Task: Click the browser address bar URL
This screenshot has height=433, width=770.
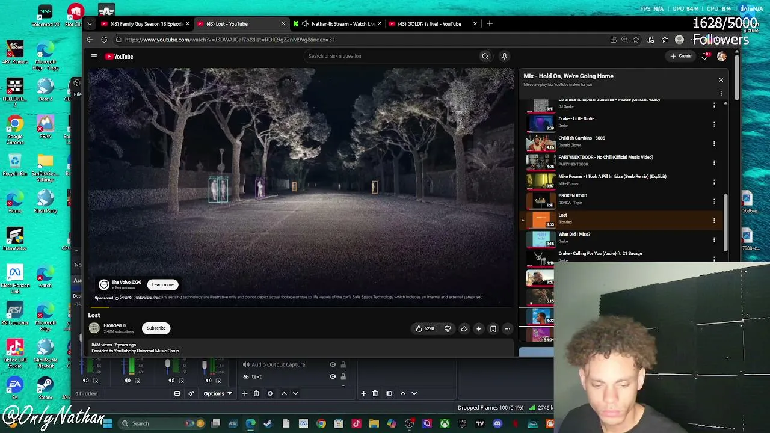Action: 230,40
